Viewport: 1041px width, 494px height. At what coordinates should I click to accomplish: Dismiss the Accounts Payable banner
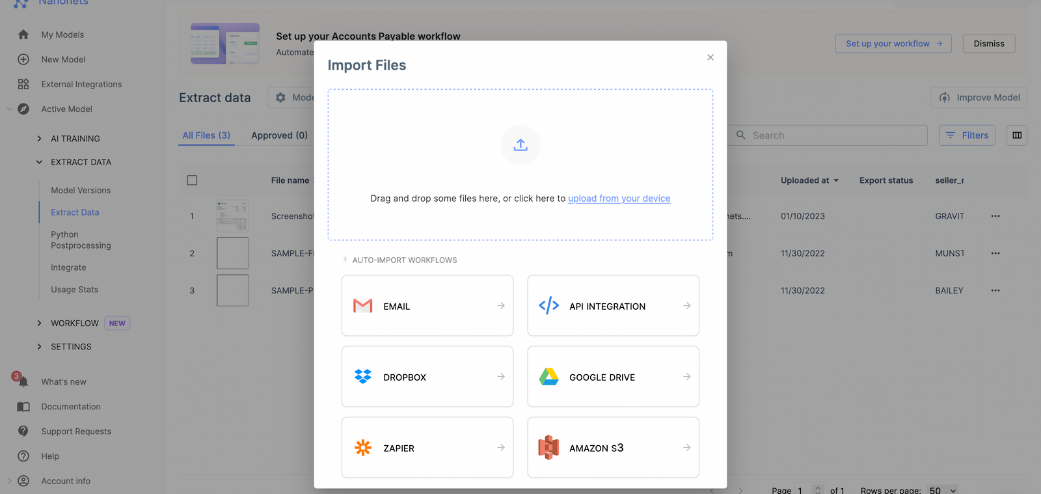point(989,44)
